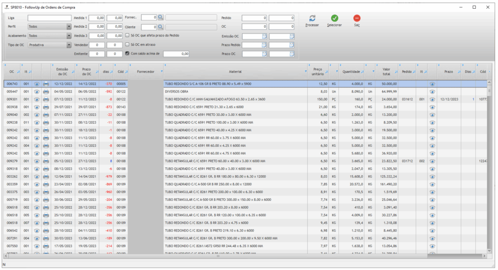Open the Acabamento dropdown list
Viewport: 498px width, 270px height.
[69, 36]
